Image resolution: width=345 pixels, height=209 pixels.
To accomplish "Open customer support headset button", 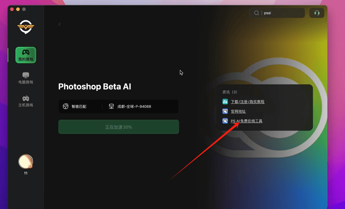I will (317, 13).
